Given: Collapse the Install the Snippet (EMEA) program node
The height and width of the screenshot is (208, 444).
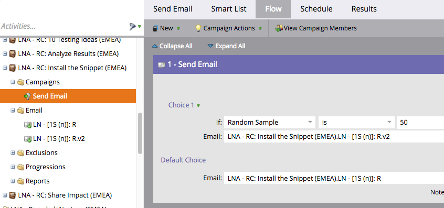Looking at the screenshot, I should 5,68.
